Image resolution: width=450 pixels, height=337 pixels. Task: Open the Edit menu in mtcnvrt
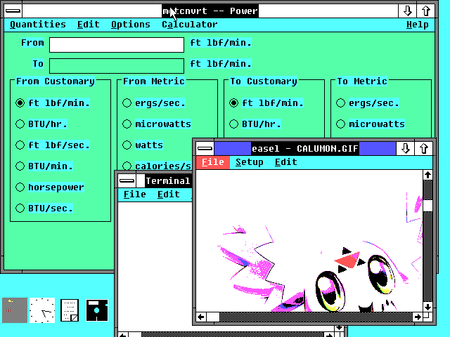[89, 25]
